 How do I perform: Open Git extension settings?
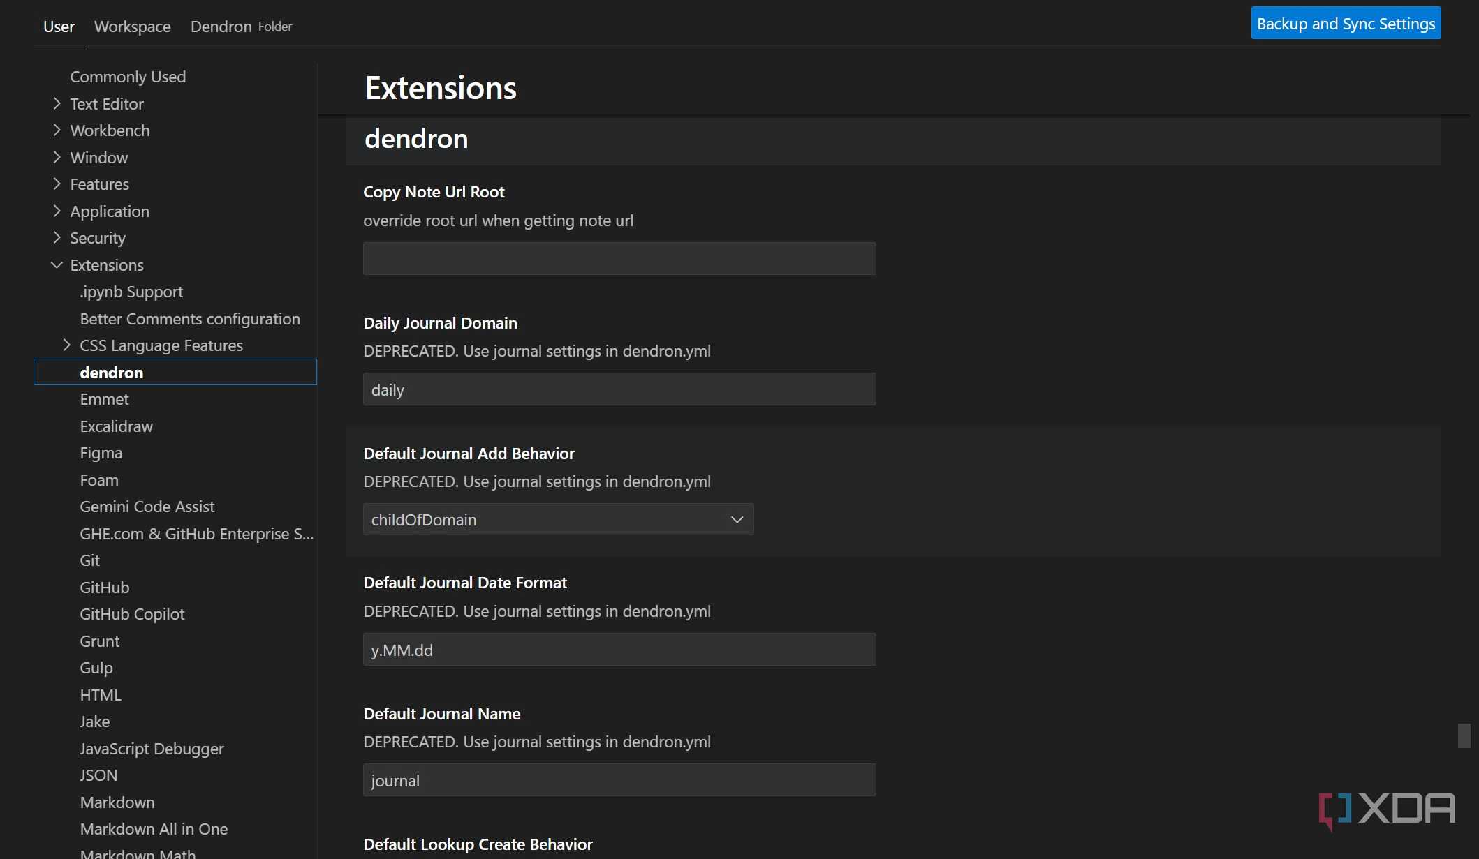click(x=89, y=560)
